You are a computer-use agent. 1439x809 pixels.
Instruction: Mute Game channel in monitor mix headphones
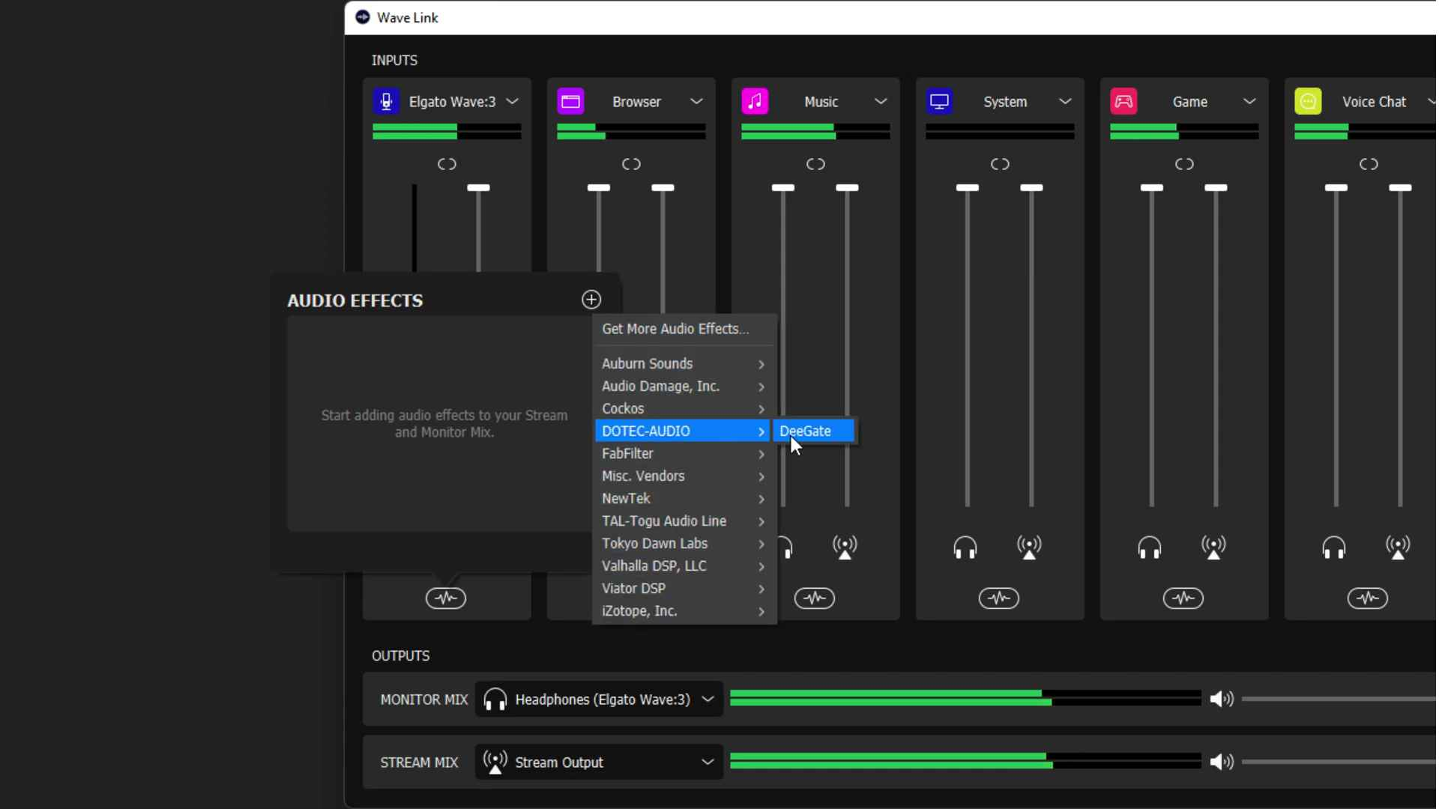1150,548
